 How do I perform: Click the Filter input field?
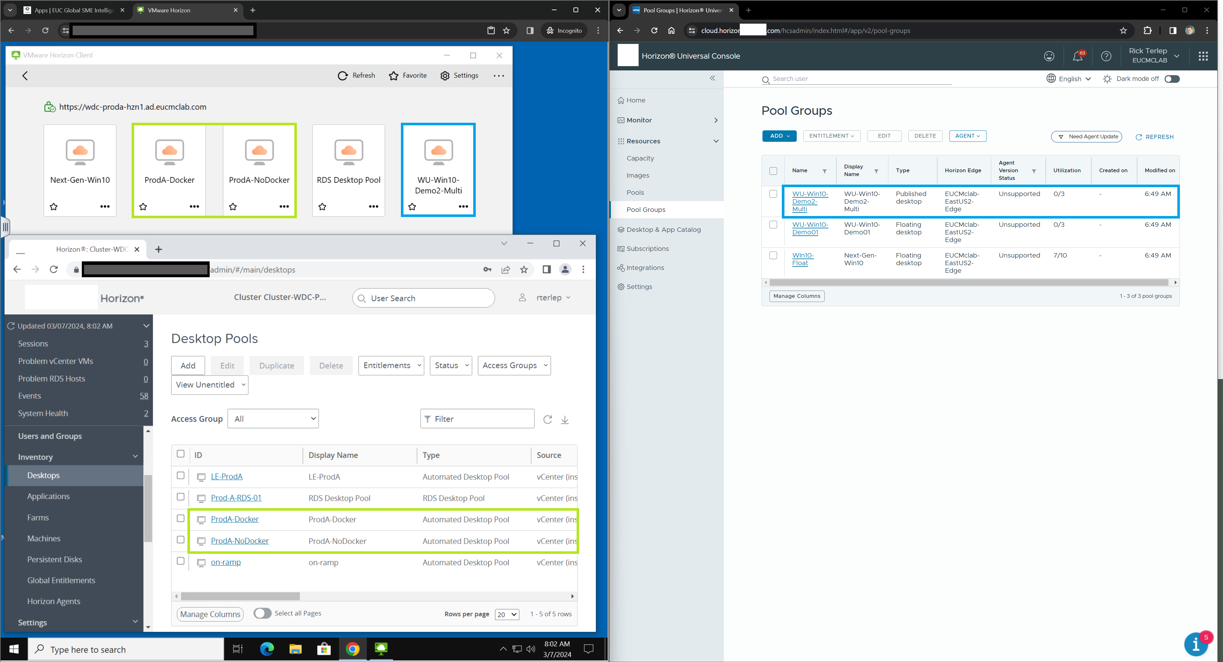tap(477, 419)
